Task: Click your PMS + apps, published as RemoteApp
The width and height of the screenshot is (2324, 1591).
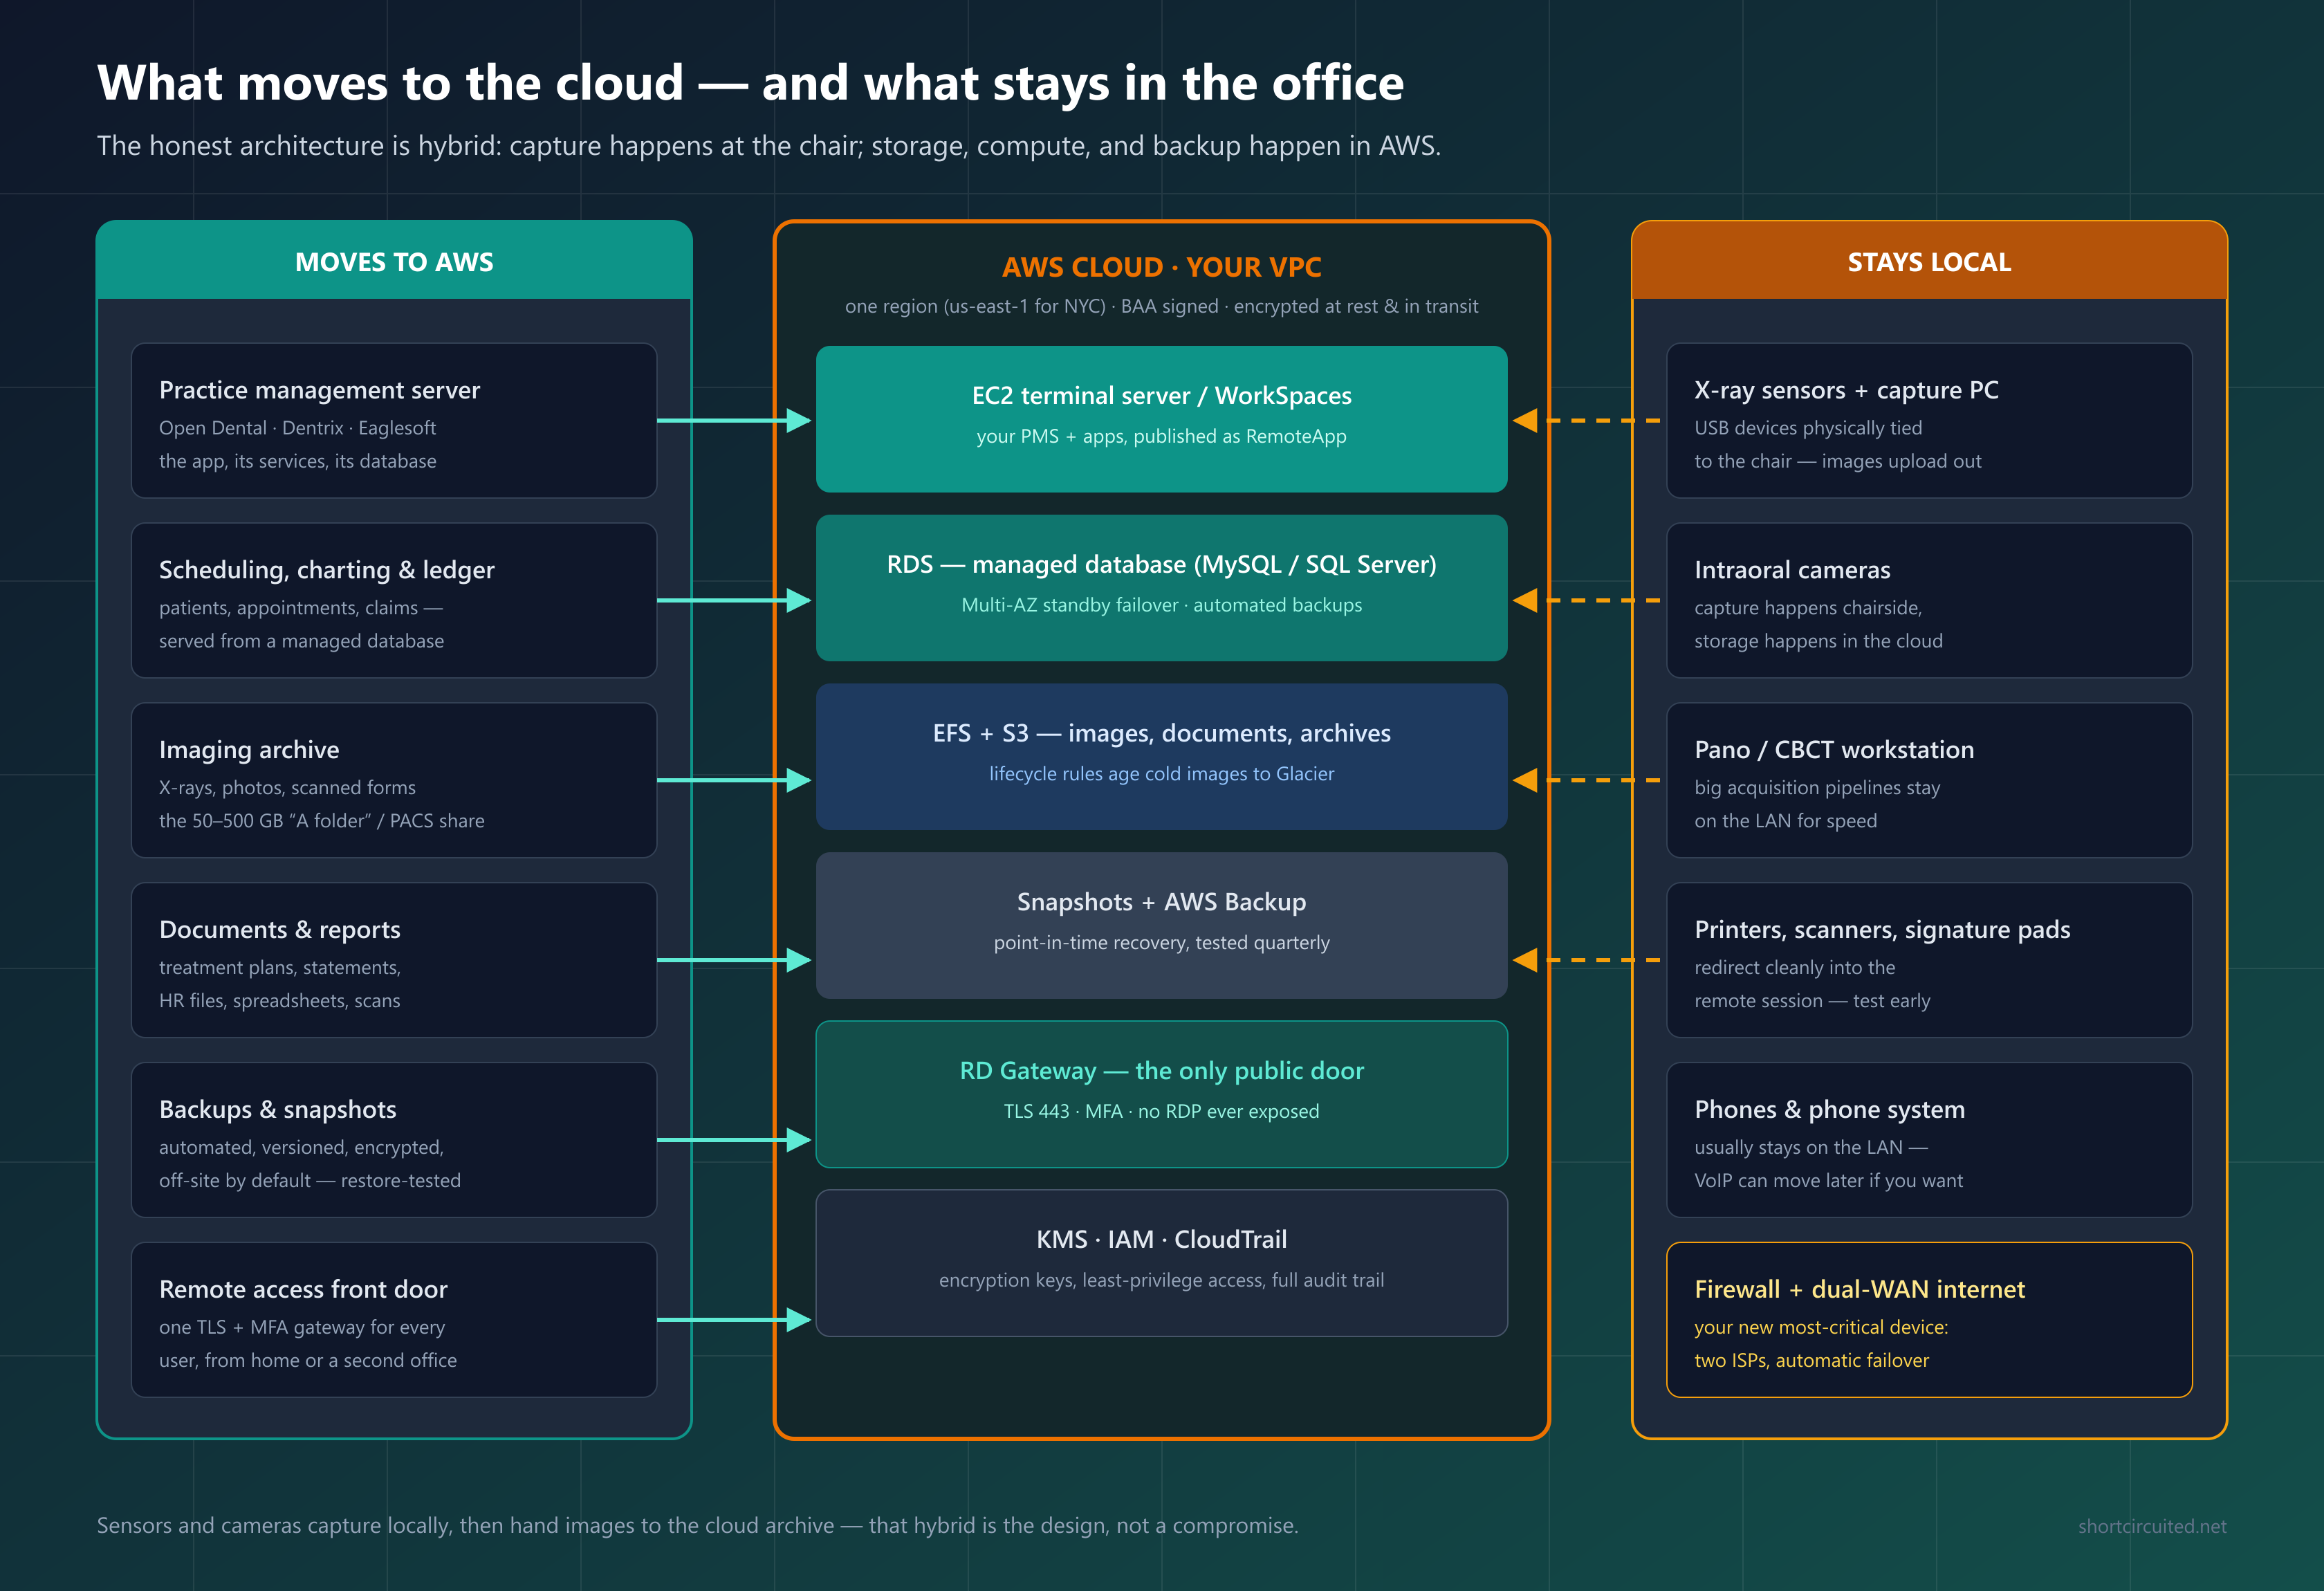Action: (1161, 436)
